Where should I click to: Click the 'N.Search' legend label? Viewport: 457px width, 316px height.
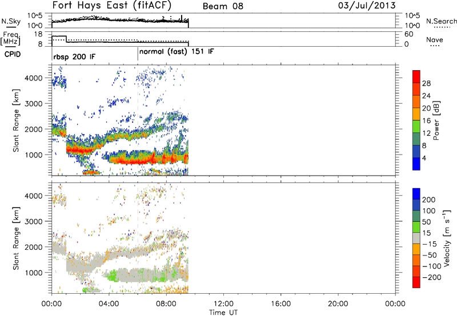point(441,21)
